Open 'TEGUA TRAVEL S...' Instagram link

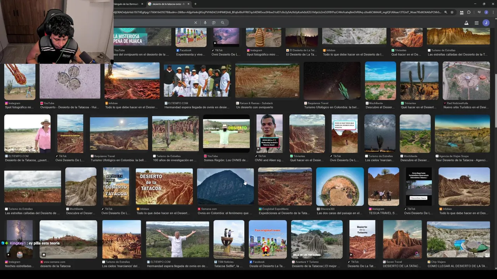tap(383, 213)
